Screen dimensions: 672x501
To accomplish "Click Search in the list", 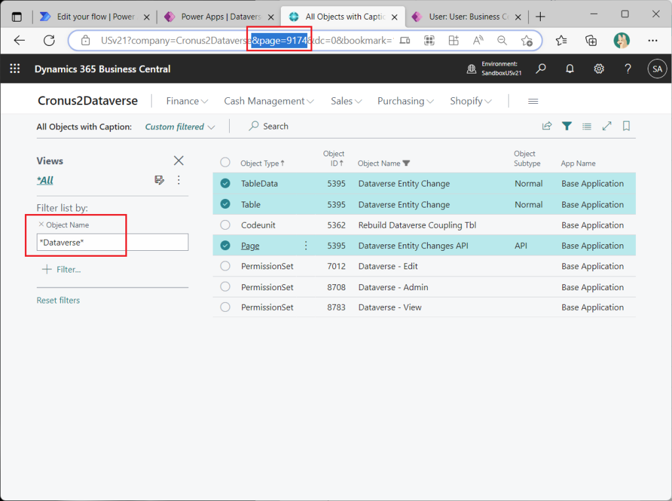I will (268, 126).
